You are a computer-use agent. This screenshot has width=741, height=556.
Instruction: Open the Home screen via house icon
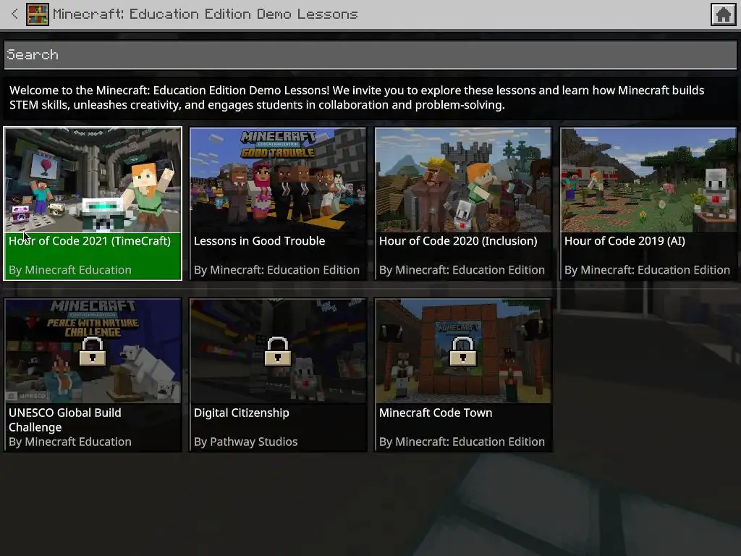[723, 14]
